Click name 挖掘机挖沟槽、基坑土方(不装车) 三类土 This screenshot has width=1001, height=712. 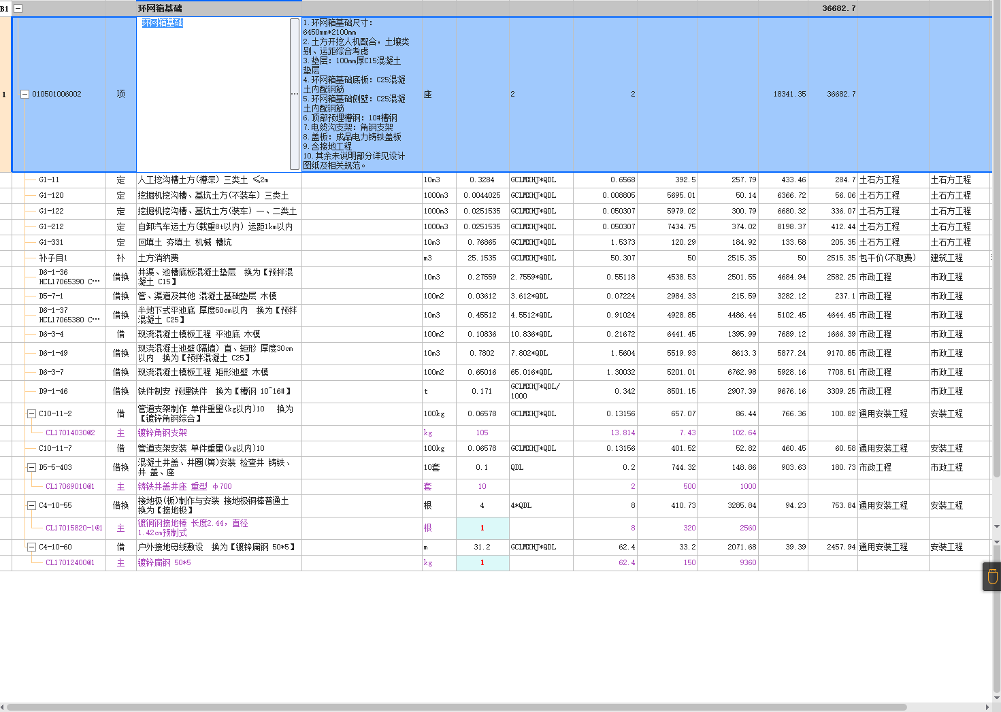pos(213,195)
